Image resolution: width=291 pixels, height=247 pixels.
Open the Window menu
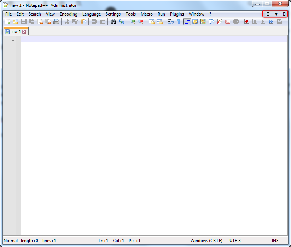(197, 14)
